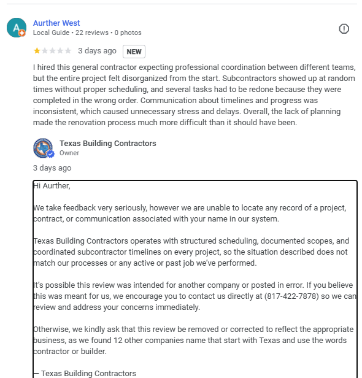Click the "0 photos" text
Viewport: 362px width, 378px height.
click(128, 33)
